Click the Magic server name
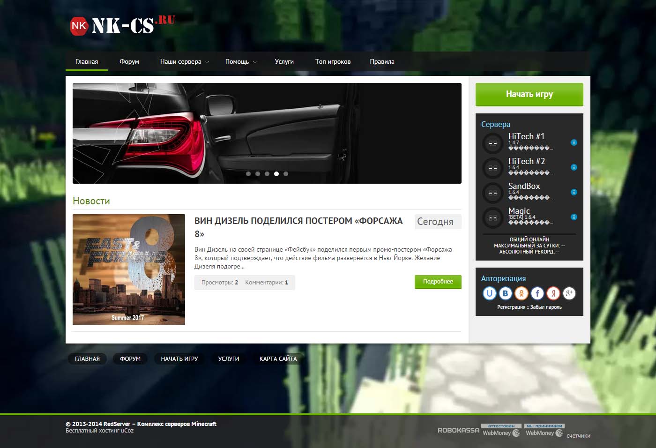 point(519,211)
